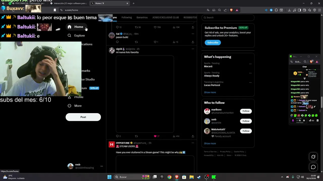The image size is (323, 181).
Task: Open more options on HYPERTUNE post
Action: point(193,143)
